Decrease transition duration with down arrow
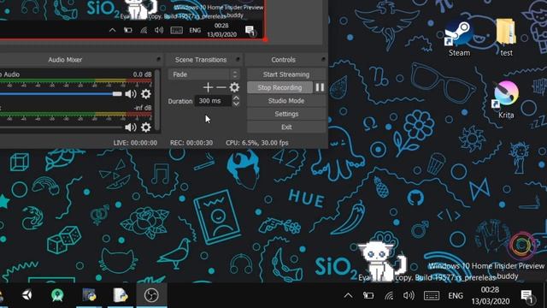This screenshot has width=547, height=308. pyautogui.click(x=236, y=104)
